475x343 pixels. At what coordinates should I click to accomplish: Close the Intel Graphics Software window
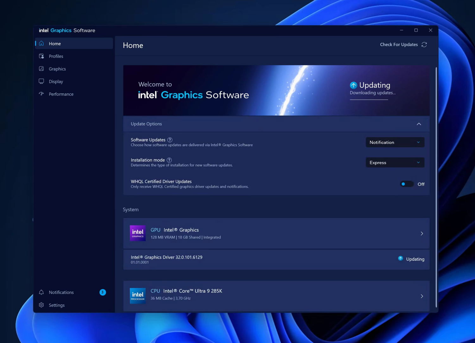pos(431,30)
